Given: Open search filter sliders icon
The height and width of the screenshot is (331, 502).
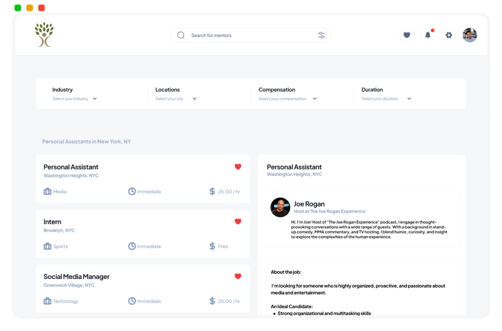Looking at the screenshot, I should click(x=321, y=36).
